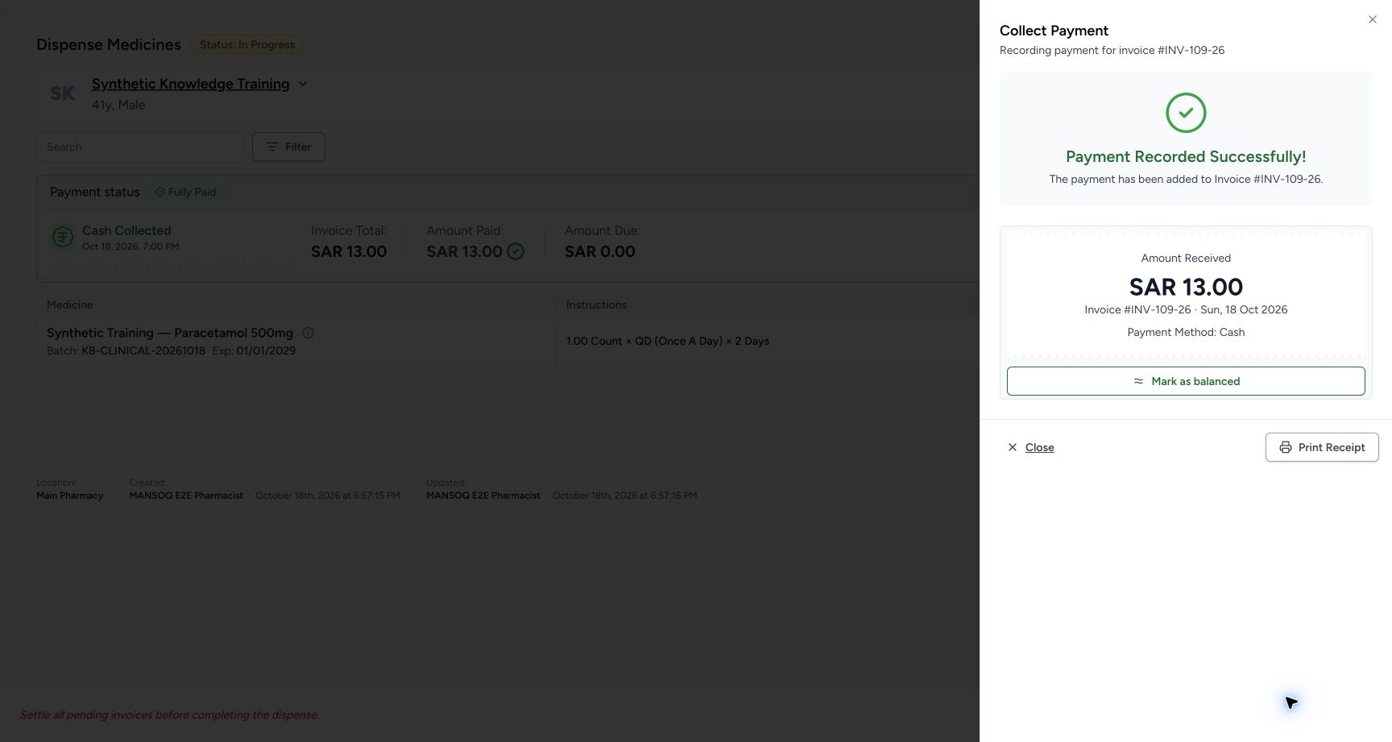The height and width of the screenshot is (742, 1392).
Task: Click Amount Due SAR 0.00 value
Action: (x=600, y=251)
